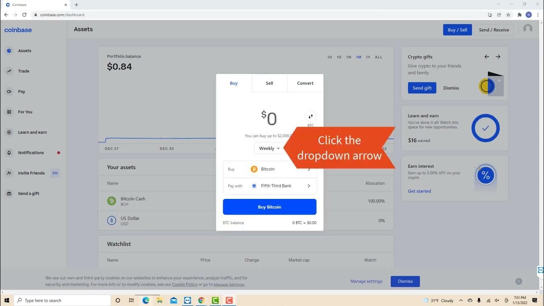Viewport: 544px width, 306px height.
Task: Open a new browser tab
Action: coord(76,5)
